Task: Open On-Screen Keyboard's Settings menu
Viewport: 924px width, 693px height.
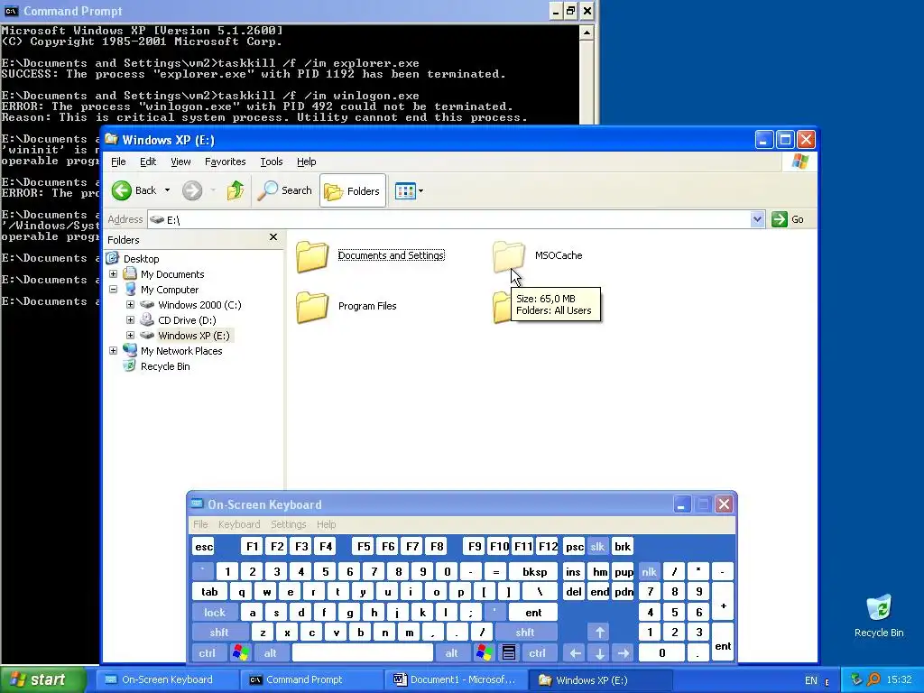Action: click(x=288, y=524)
